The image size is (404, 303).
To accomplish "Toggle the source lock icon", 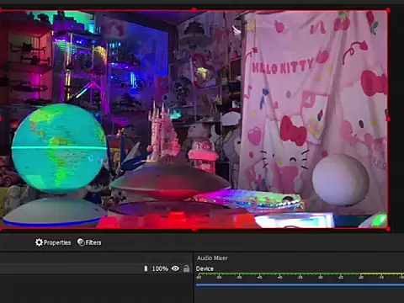I will (186, 268).
